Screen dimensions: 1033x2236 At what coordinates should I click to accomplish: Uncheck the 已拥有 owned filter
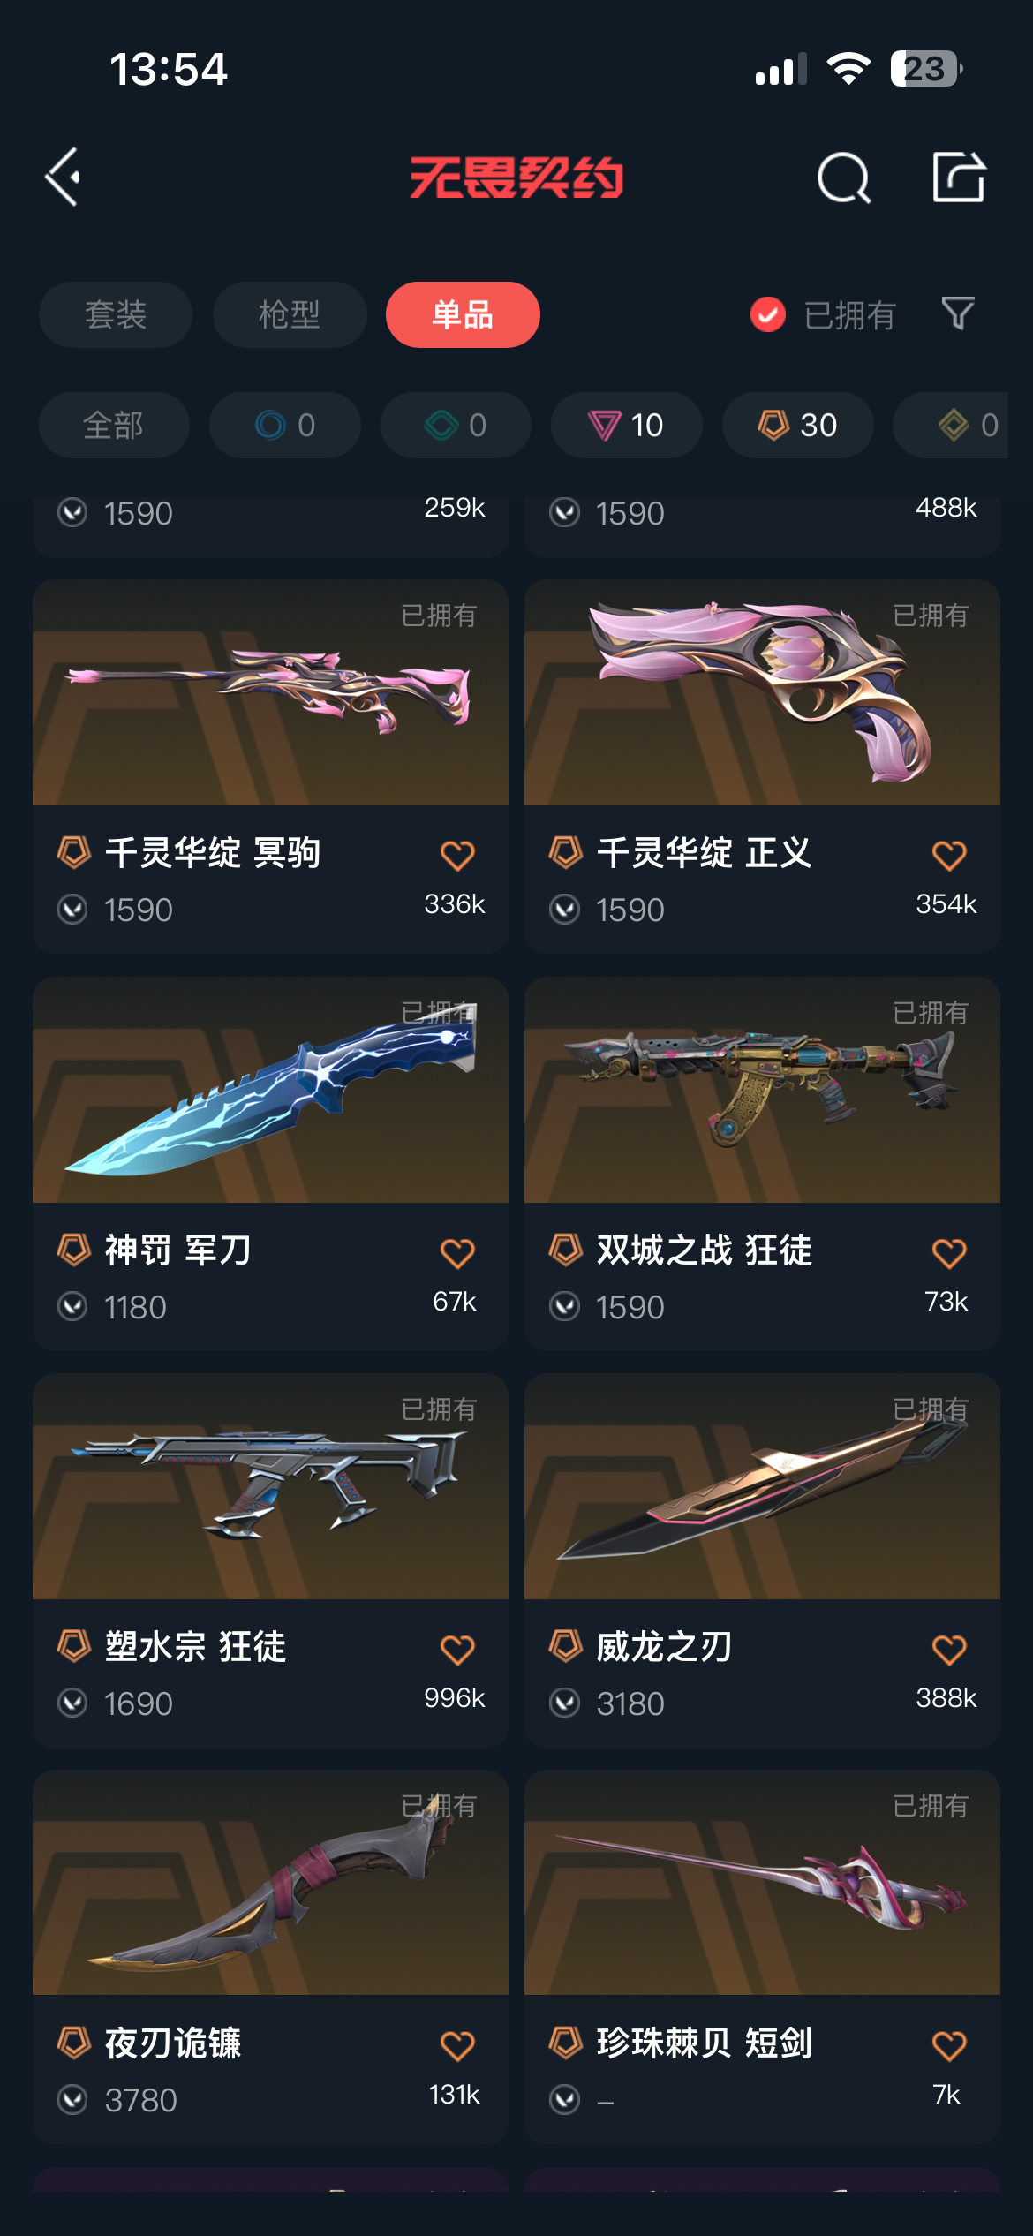click(x=823, y=314)
